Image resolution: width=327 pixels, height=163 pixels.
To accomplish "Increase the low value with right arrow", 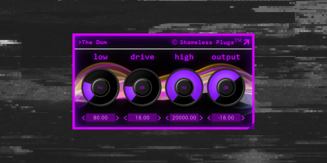I will [117, 118].
